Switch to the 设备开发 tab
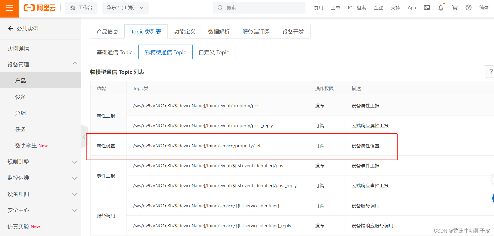The image size is (494, 236). pos(293,31)
